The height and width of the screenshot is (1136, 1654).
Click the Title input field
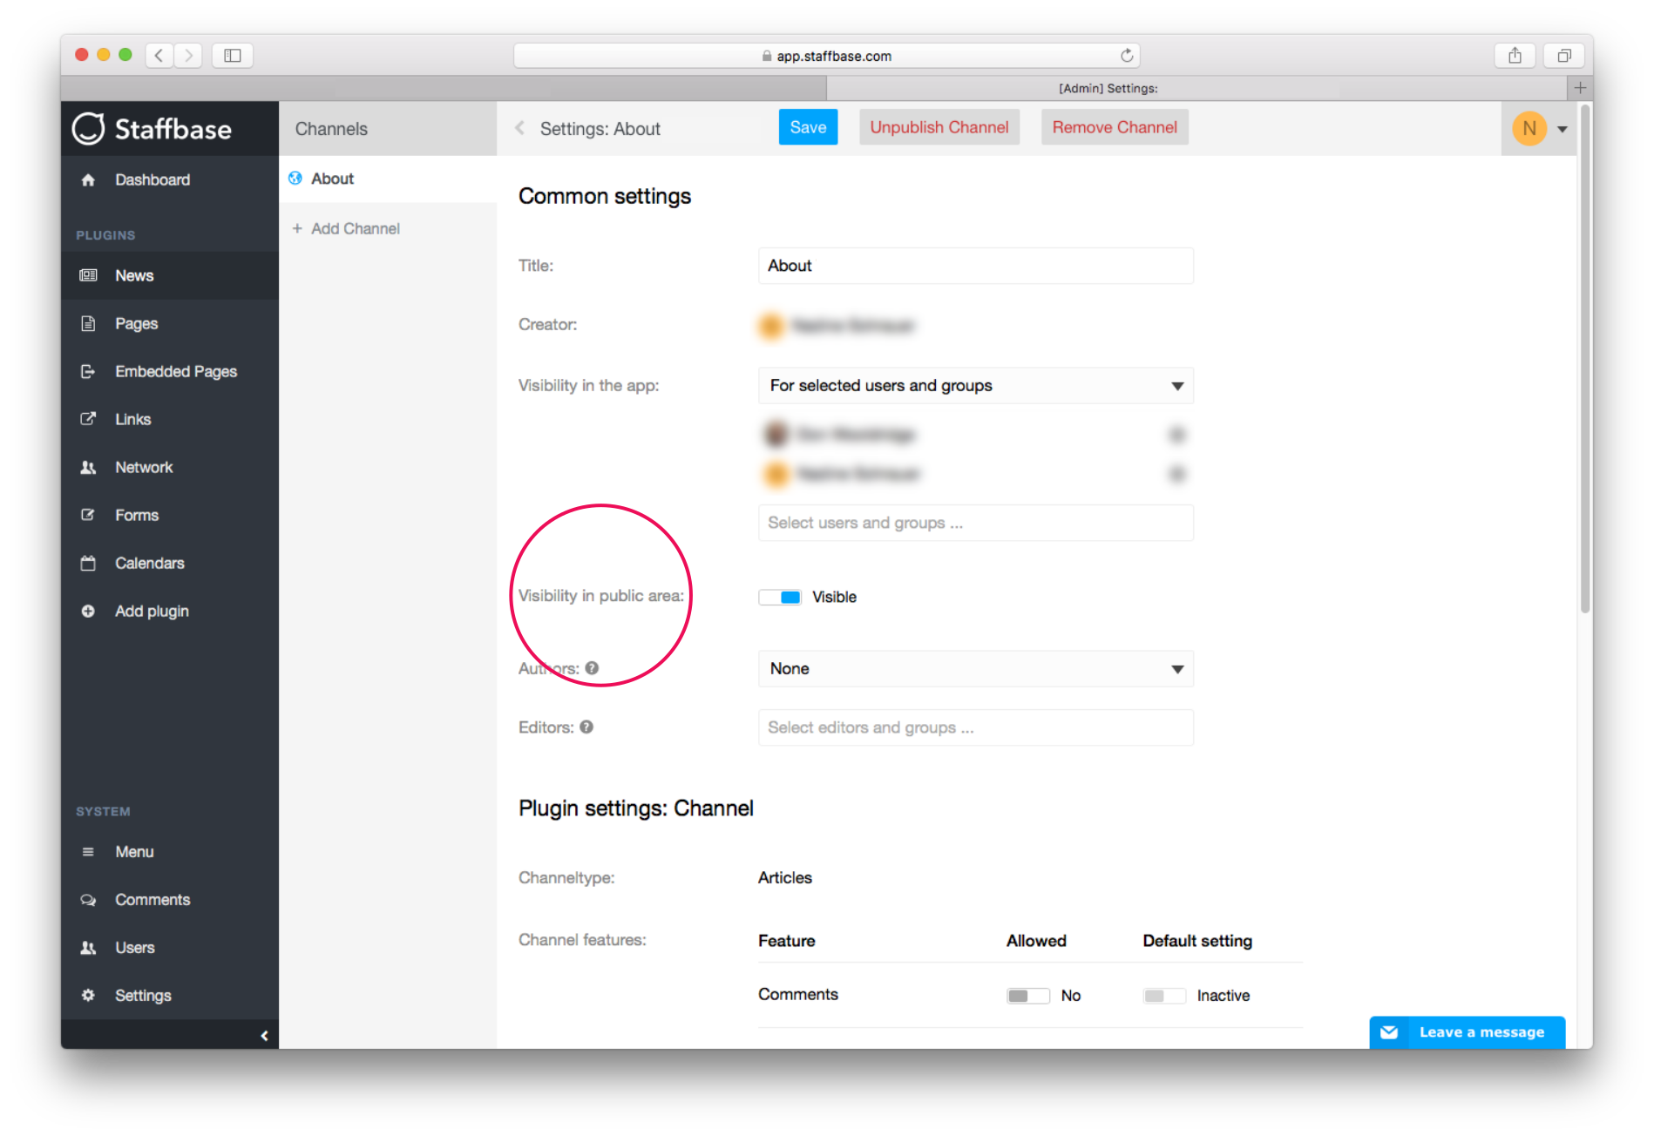[976, 266]
